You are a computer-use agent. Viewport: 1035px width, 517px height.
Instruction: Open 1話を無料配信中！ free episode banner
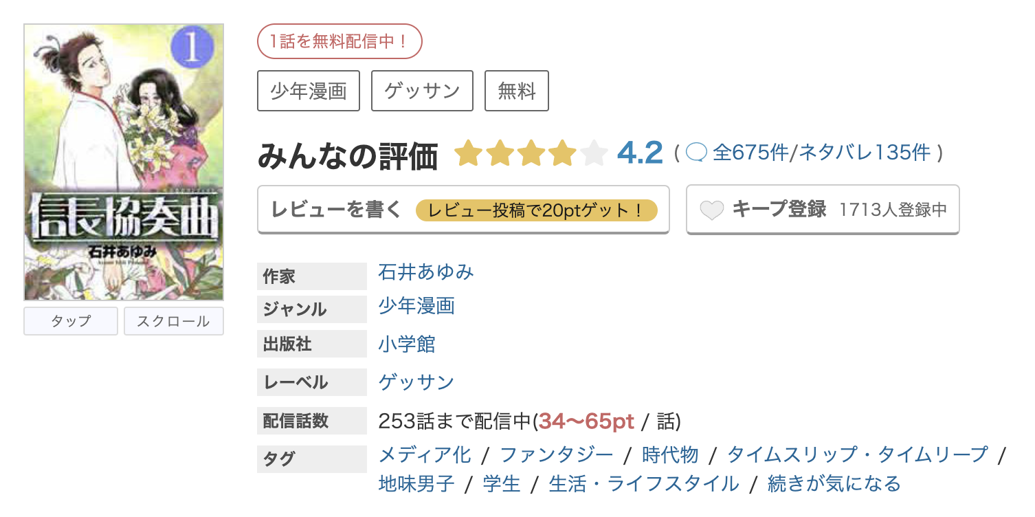339,41
